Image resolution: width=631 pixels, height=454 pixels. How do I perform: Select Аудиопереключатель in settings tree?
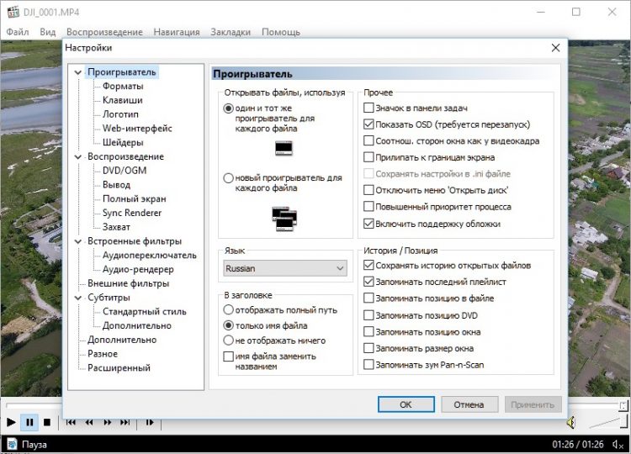149,256
